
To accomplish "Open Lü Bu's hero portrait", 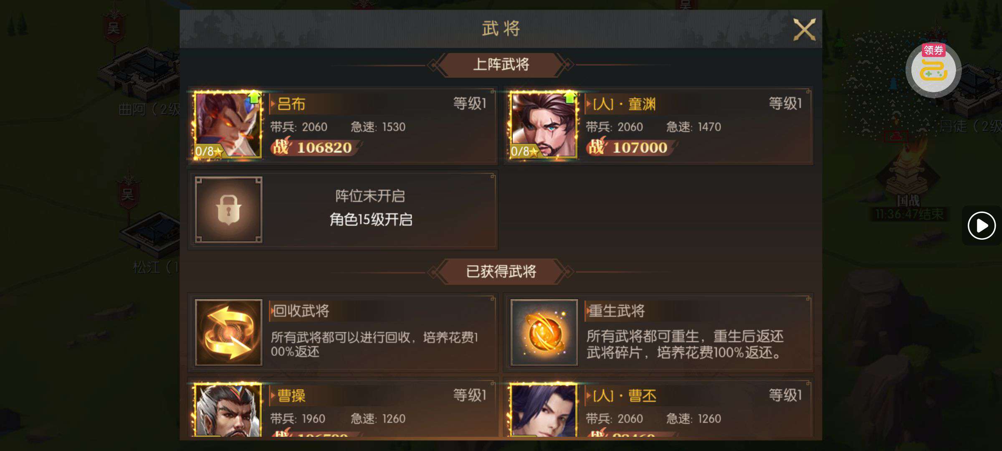I will point(228,125).
